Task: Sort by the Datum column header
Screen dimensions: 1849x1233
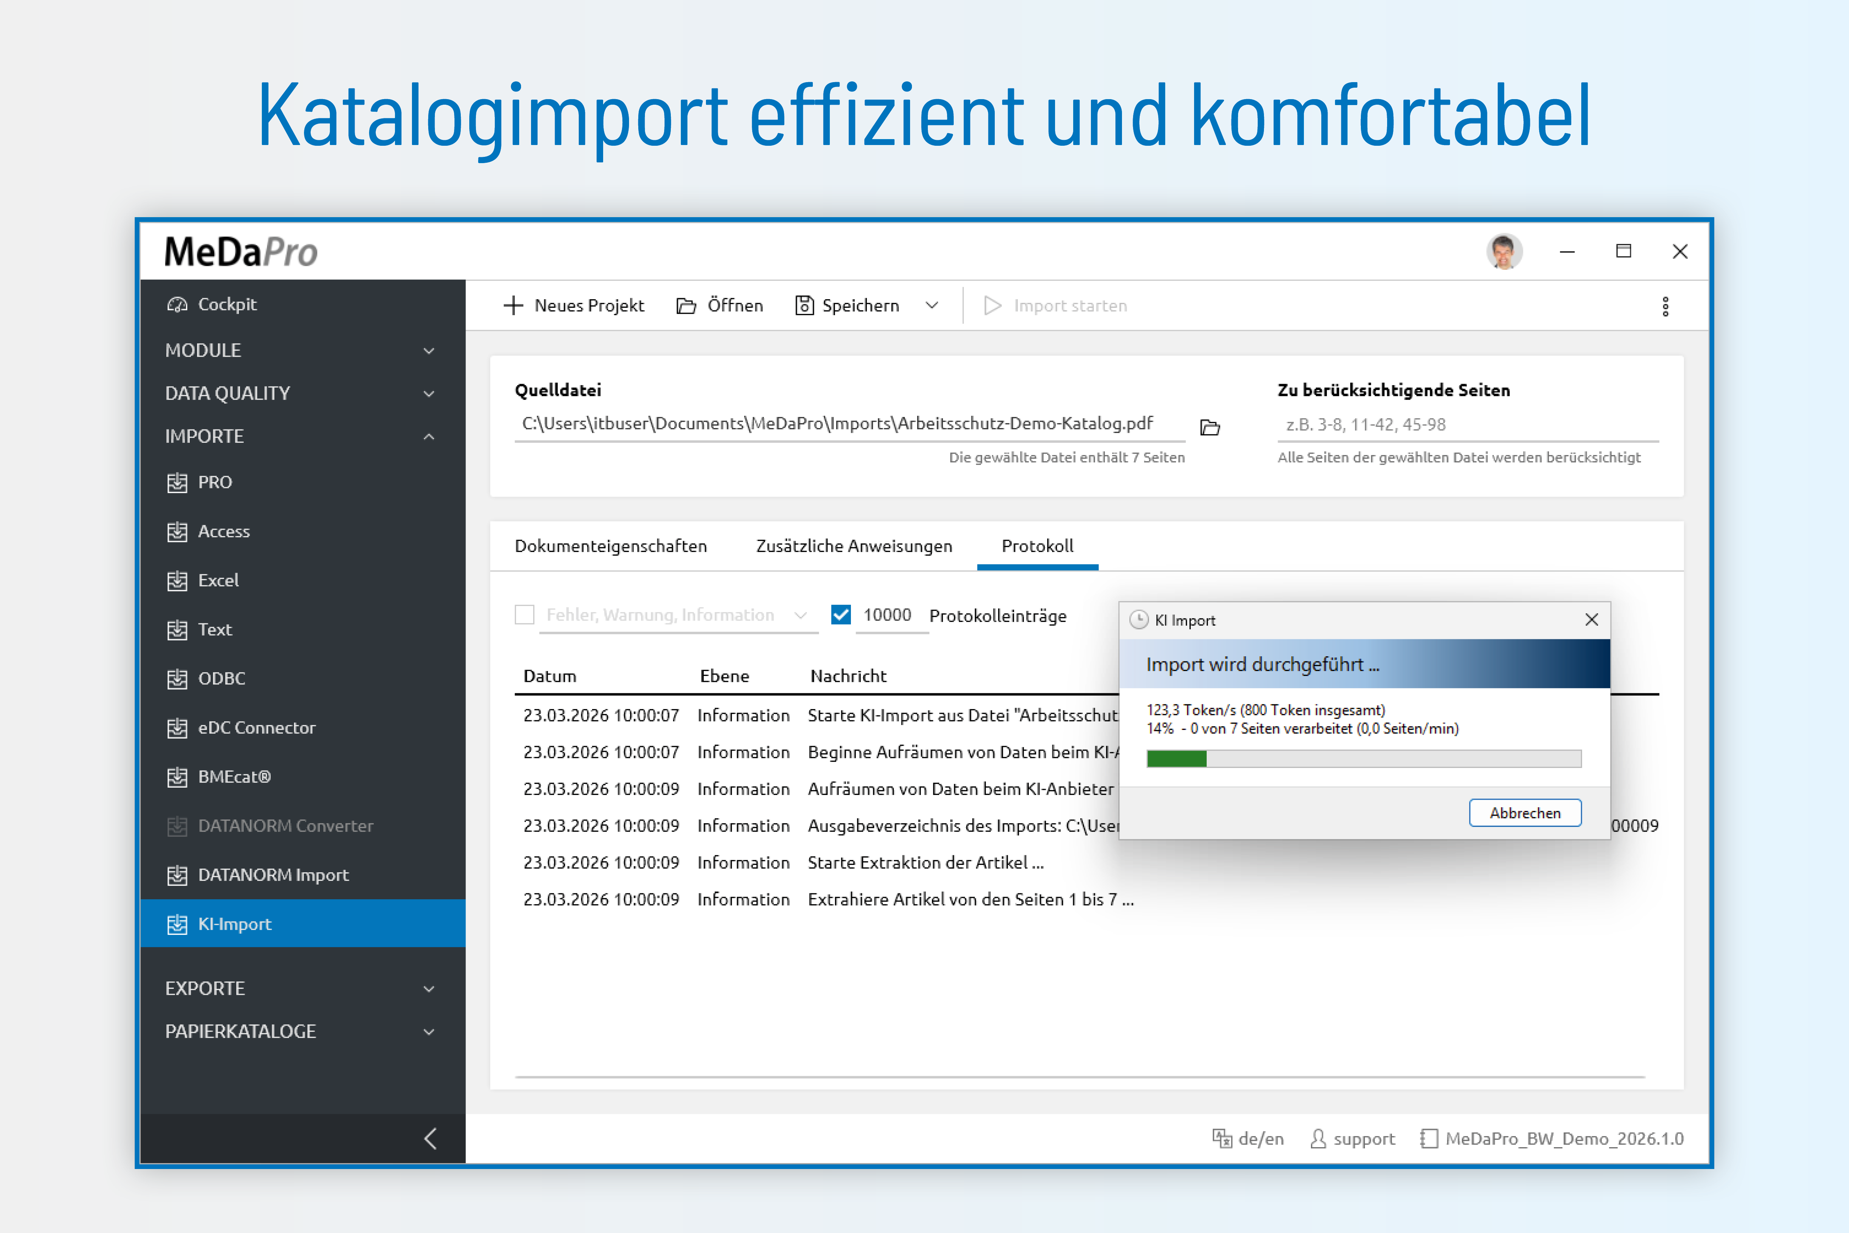Action: (550, 676)
